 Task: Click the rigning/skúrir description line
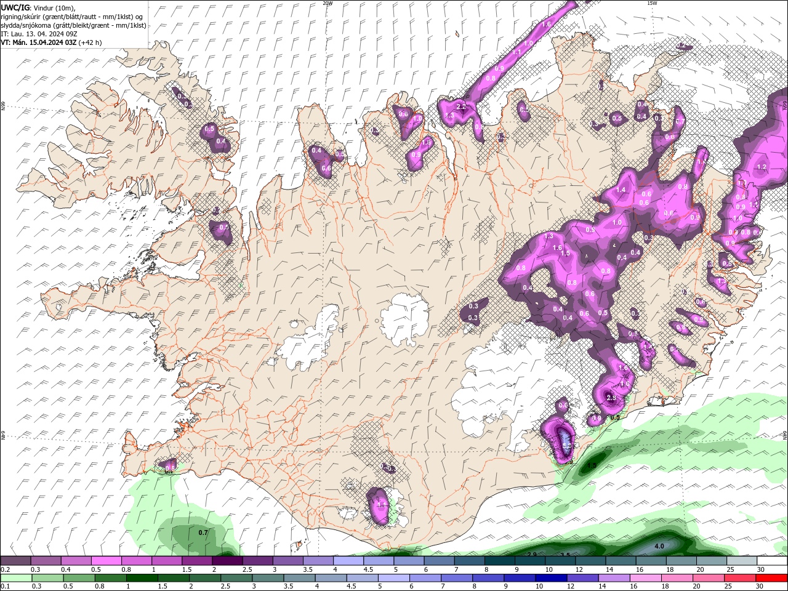point(72,17)
